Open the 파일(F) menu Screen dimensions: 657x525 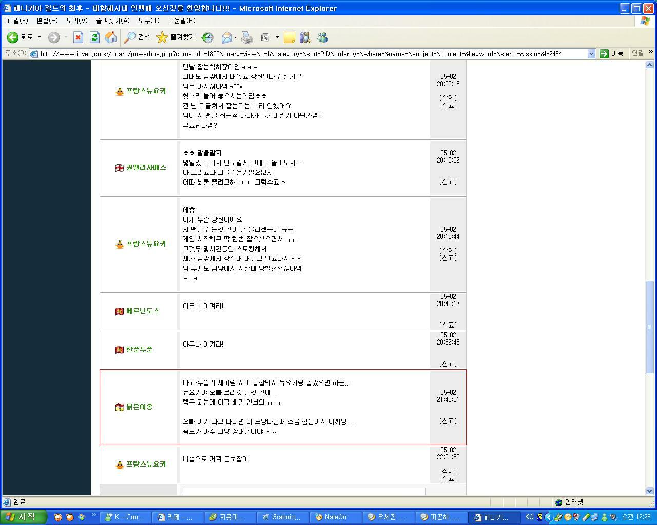click(x=18, y=21)
